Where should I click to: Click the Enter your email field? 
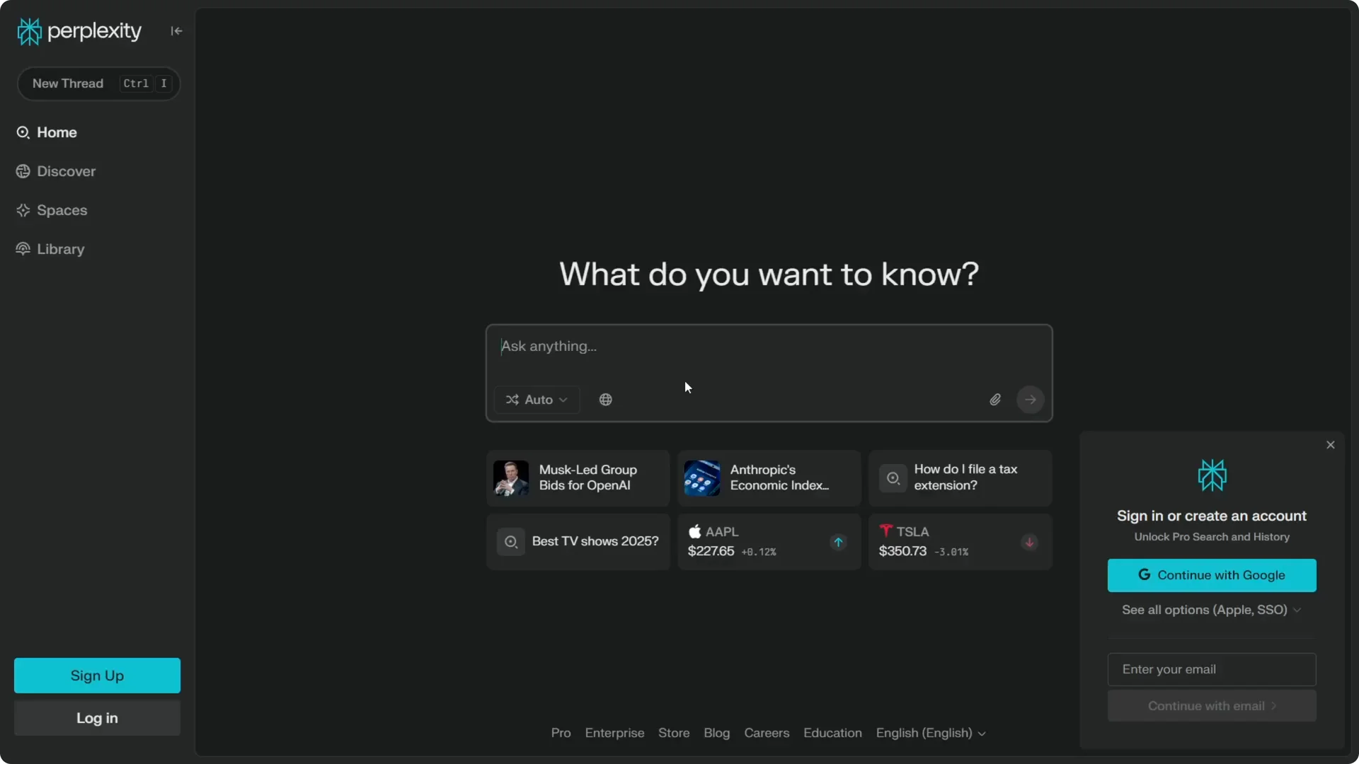pyautogui.click(x=1211, y=669)
